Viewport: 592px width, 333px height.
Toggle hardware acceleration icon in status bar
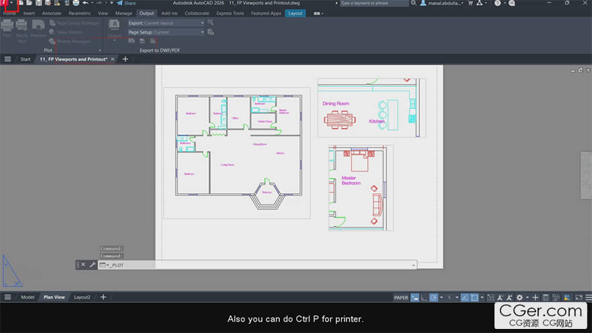(x=566, y=297)
